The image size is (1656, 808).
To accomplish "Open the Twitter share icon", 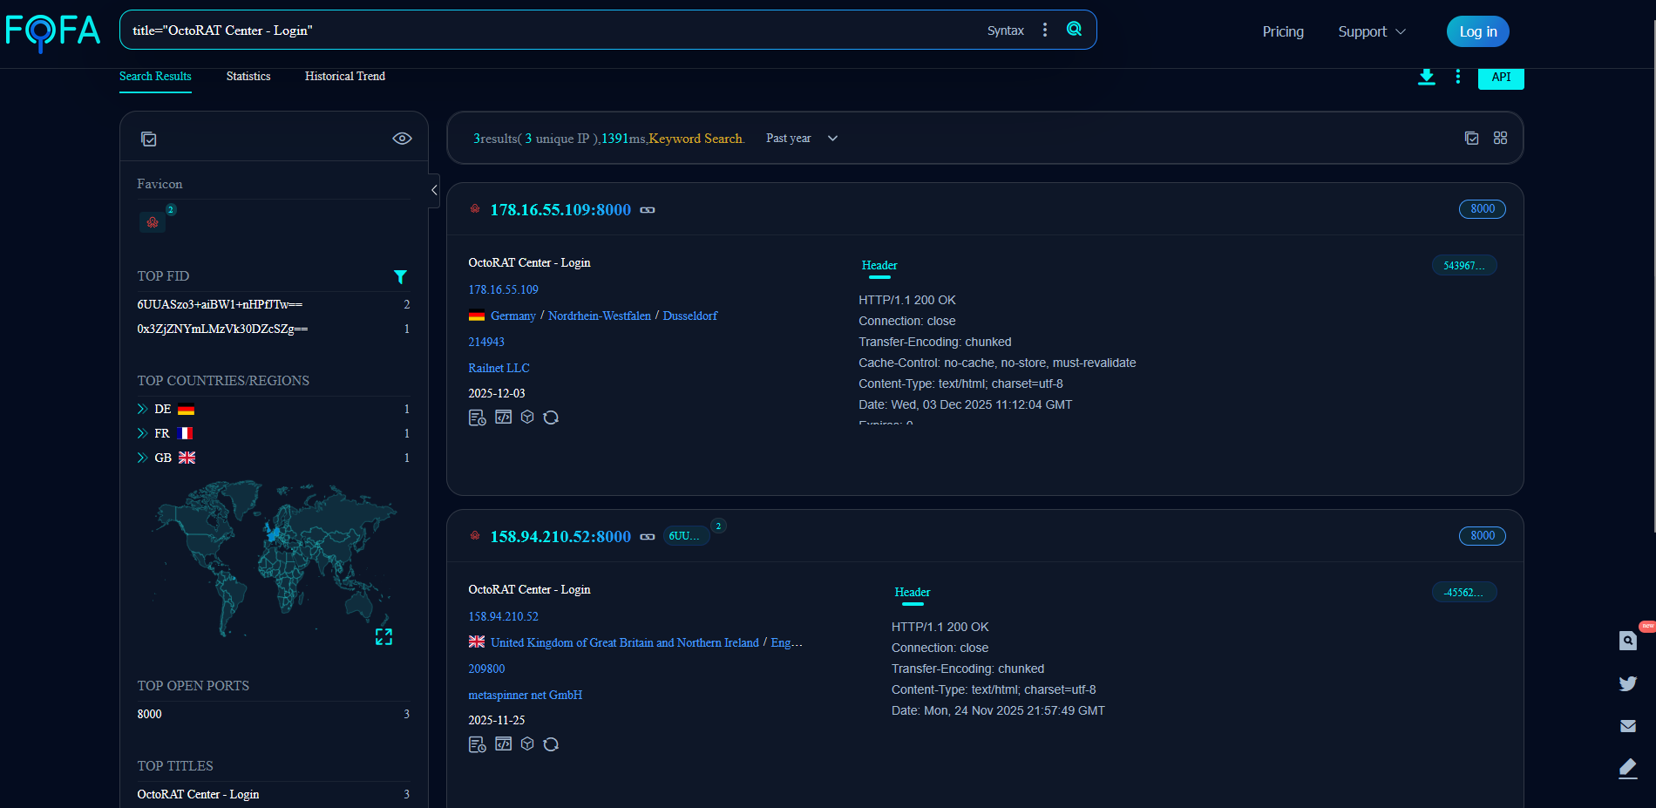I will [1627, 683].
